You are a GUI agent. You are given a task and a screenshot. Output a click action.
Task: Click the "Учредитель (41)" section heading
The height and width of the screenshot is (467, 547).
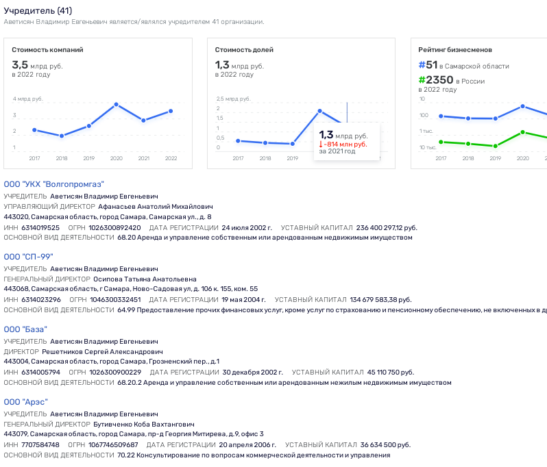point(38,11)
